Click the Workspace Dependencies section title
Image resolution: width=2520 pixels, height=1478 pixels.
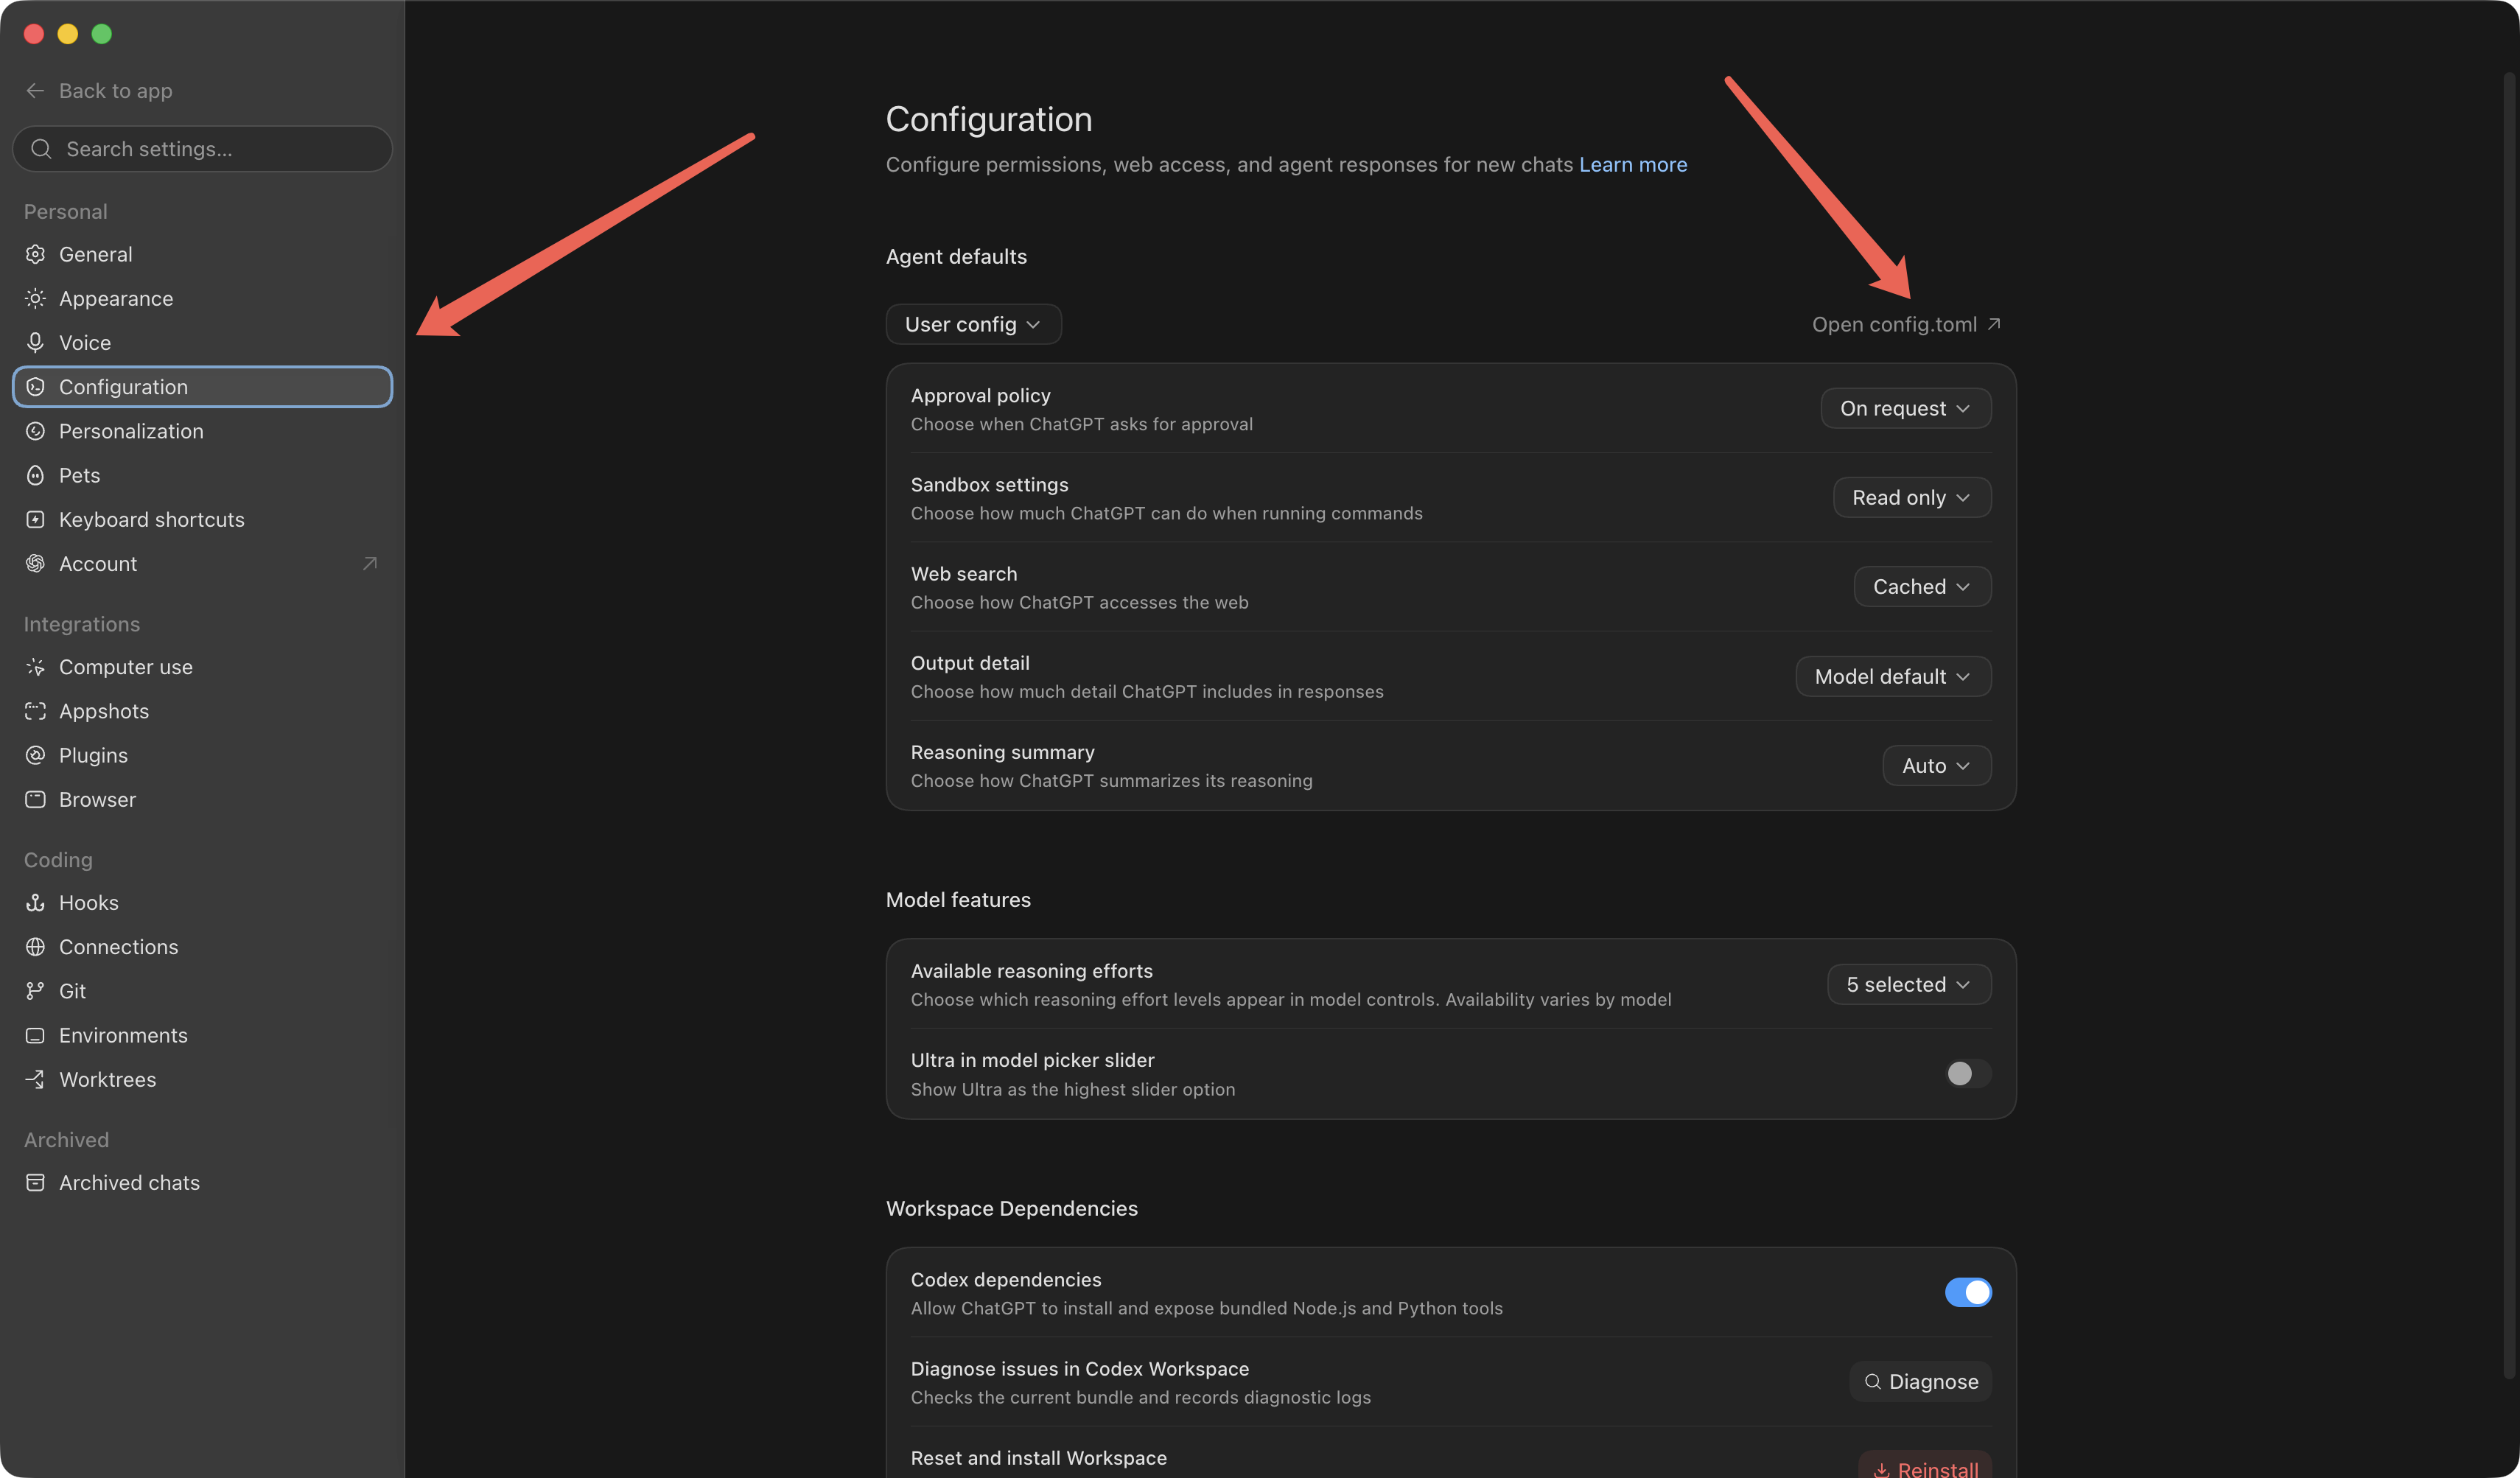pos(1011,1208)
